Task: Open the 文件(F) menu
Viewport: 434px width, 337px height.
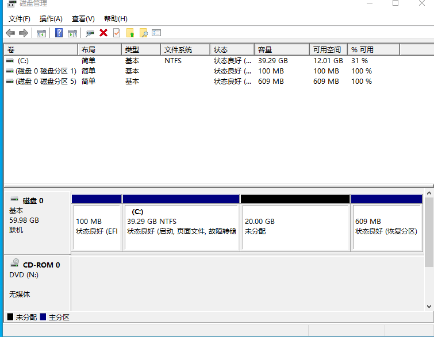Action: [20, 19]
